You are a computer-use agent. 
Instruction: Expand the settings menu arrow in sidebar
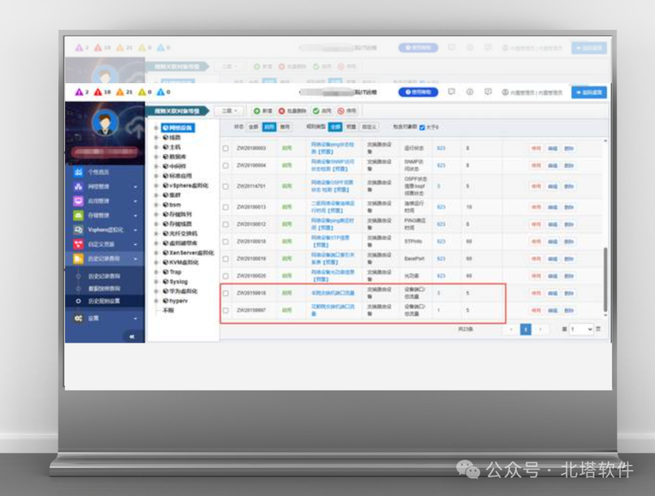click(135, 318)
